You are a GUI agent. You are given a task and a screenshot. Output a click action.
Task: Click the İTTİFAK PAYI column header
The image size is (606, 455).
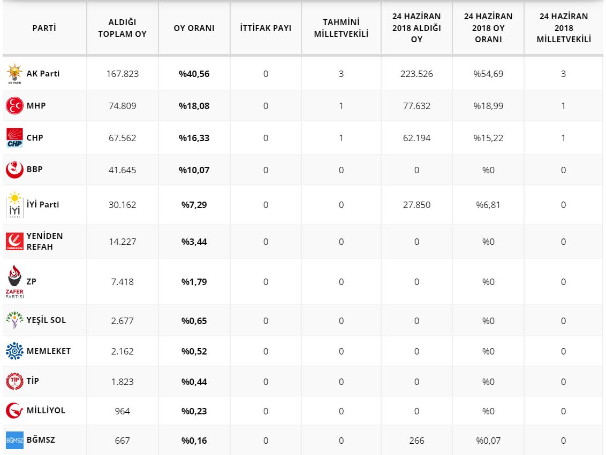click(x=266, y=28)
